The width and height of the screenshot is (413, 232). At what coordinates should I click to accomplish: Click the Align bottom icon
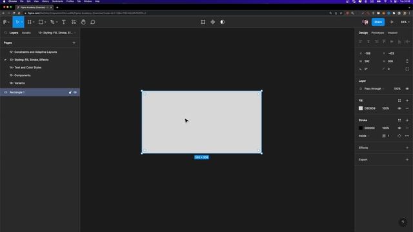[x=399, y=41]
